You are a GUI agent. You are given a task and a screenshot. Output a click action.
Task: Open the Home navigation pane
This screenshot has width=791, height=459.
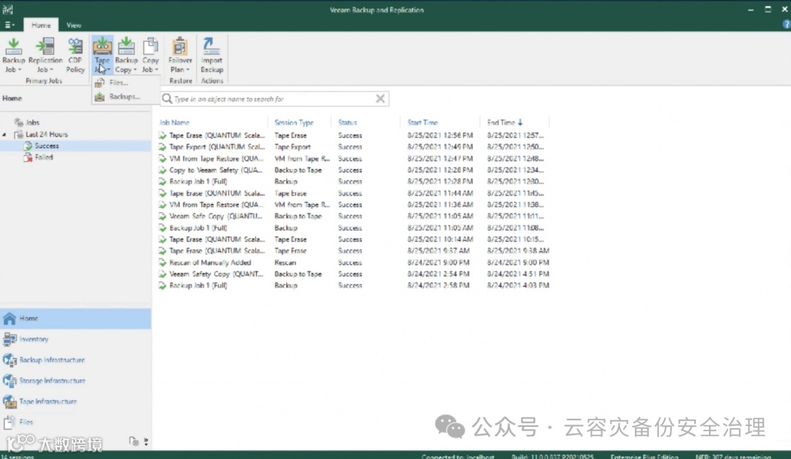75,318
